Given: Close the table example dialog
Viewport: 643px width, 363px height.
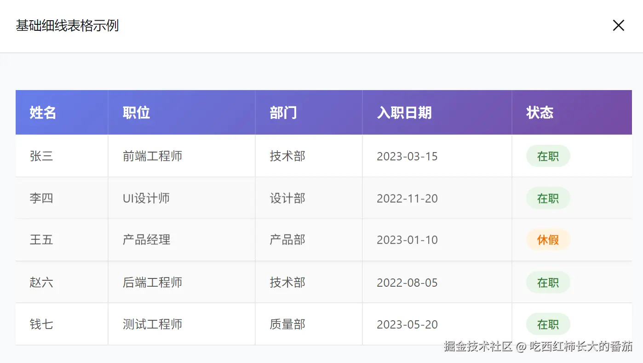Looking at the screenshot, I should (618, 25).
